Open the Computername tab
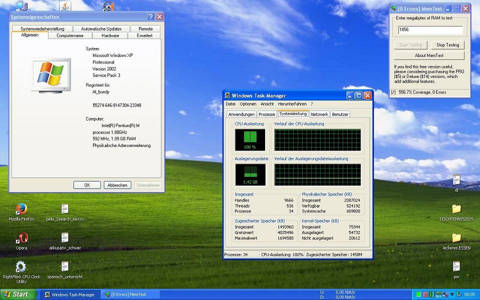Screen dimensions: 480x300 [70, 35]
